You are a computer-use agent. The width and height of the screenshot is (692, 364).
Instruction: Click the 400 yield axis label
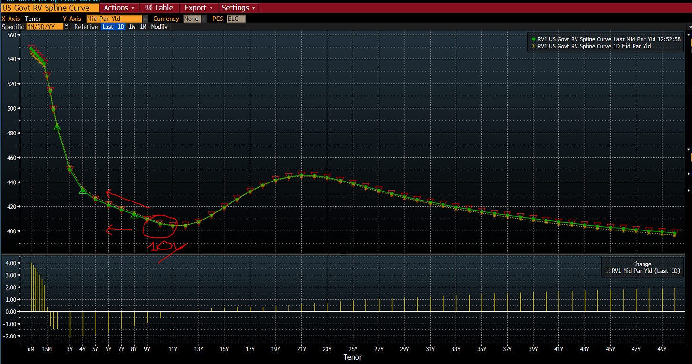(x=11, y=231)
